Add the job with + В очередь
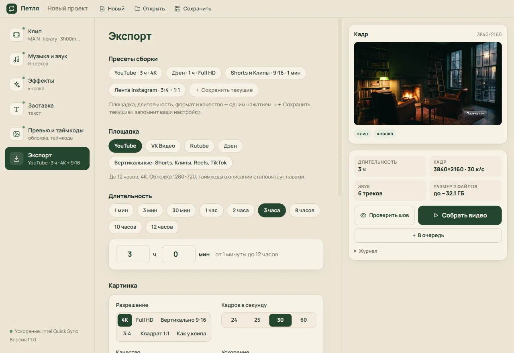Viewport: 514px width, 353px height. click(x=428, y=235)
